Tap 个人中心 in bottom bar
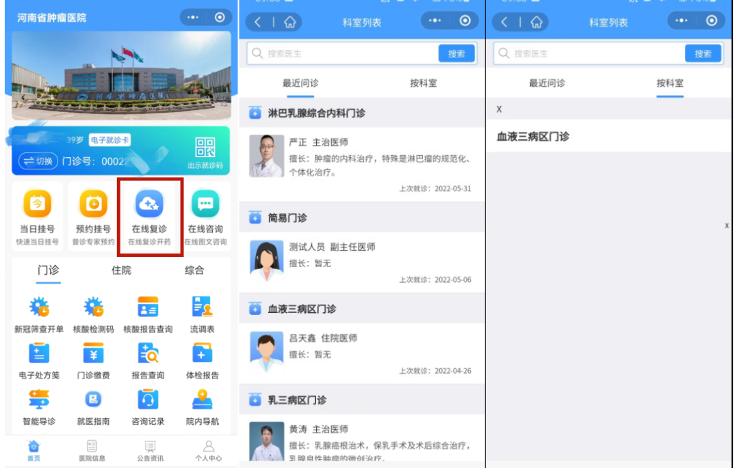This screenshot has width=739, height=468. [x=208, y=451]
